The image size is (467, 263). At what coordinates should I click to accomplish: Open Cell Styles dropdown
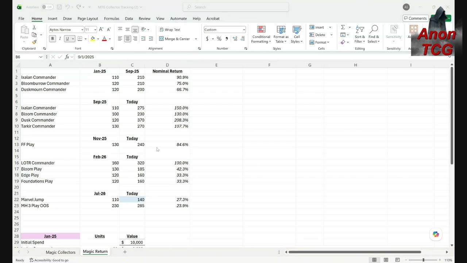pyautogui.click(x=297, y=35)
